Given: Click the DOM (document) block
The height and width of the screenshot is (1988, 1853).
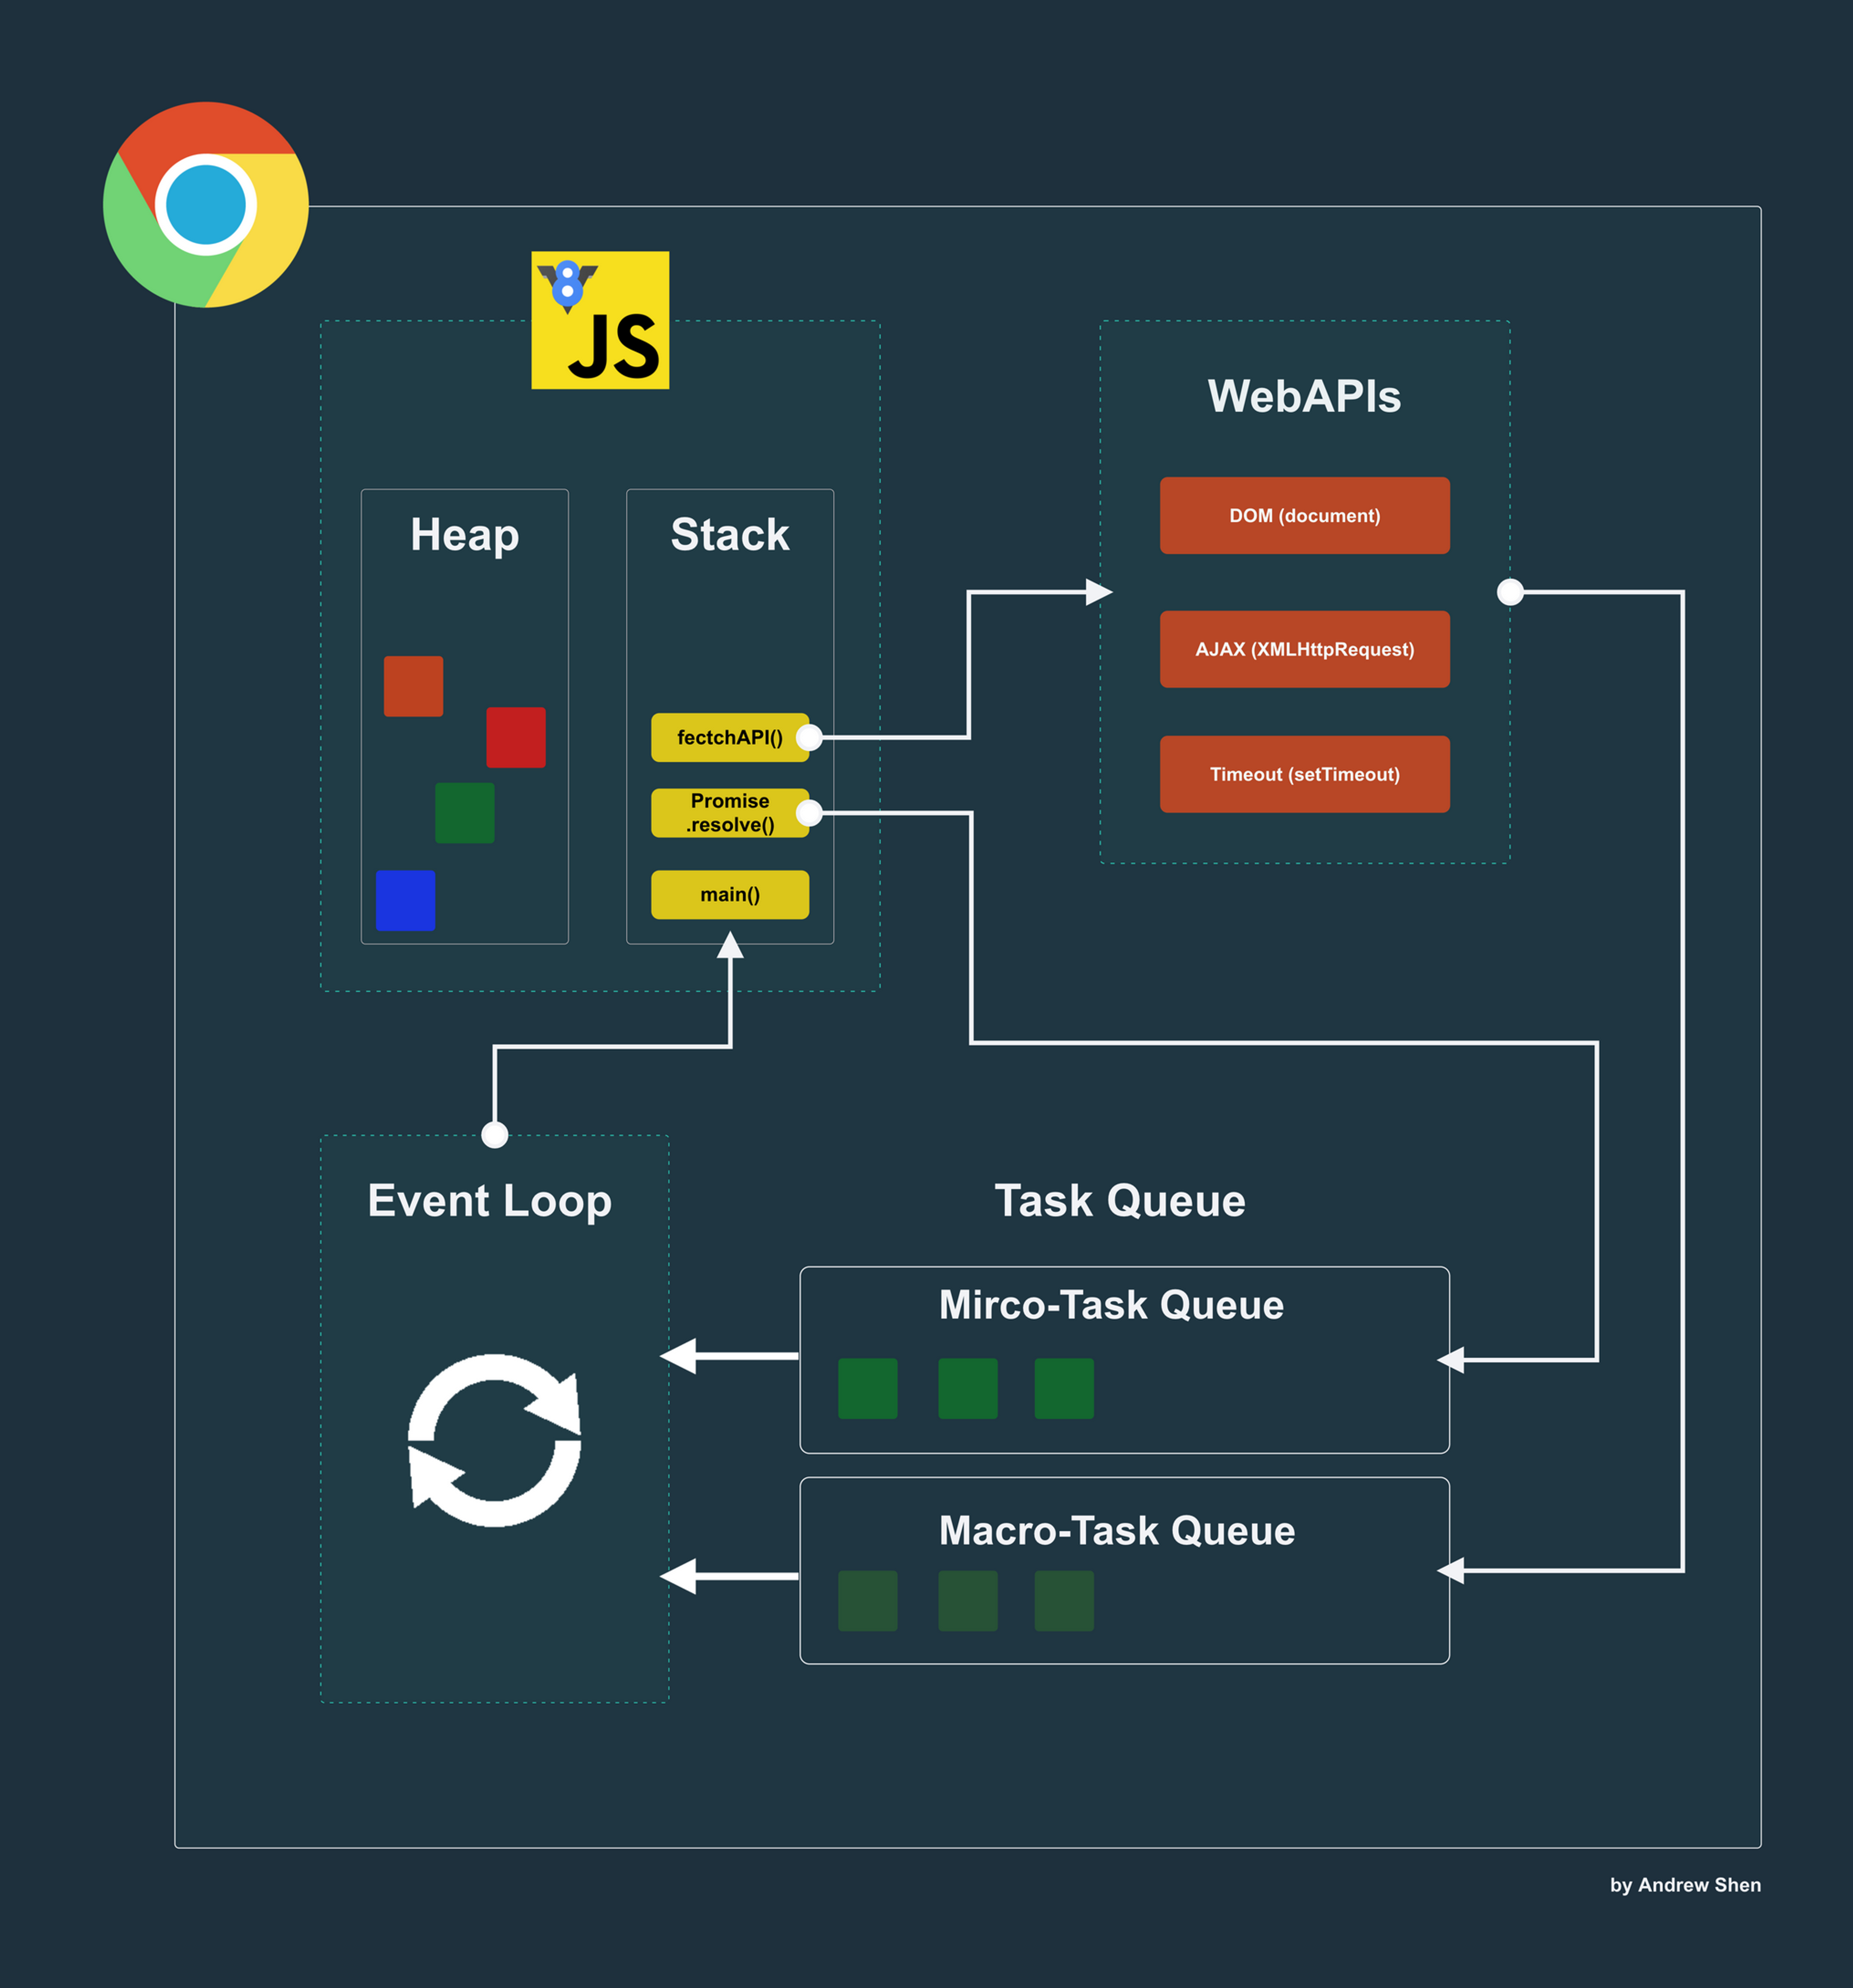Looking at the screenshot, I should coord(1304,516).
